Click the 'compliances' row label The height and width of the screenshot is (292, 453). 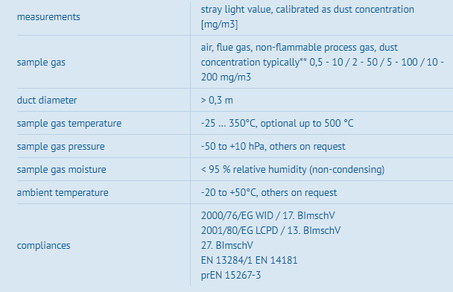(44, 246)
